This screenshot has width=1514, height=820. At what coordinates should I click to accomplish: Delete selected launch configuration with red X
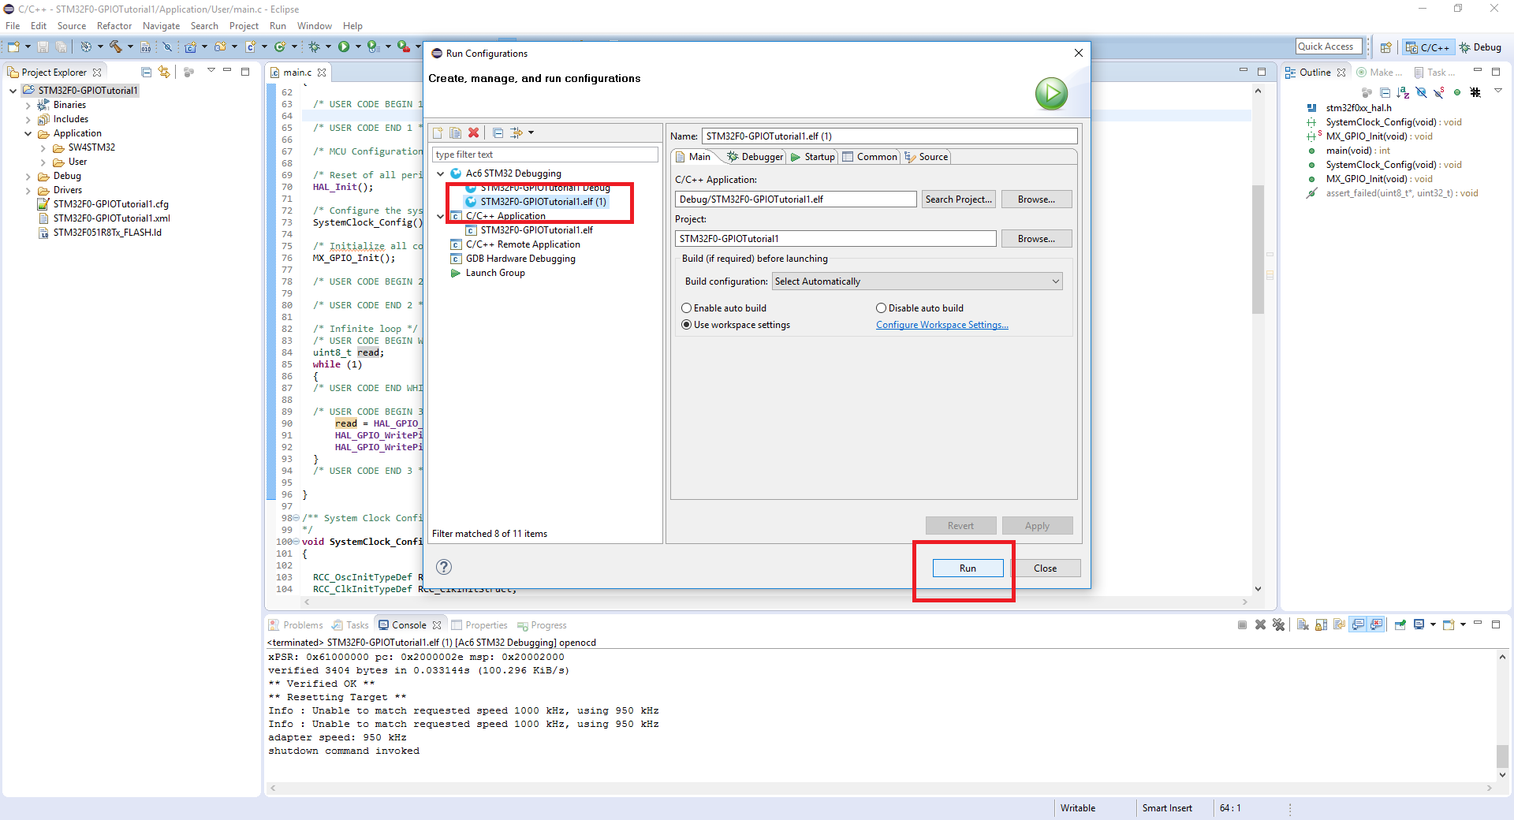tap(473, 132)
